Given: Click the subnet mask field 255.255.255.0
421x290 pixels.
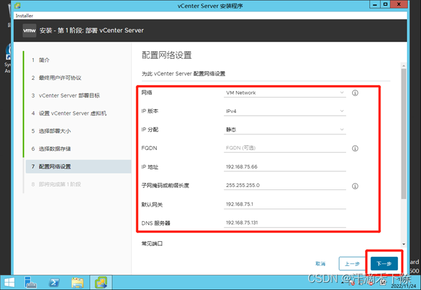Looking at the screenshot, I should [285, 185].
